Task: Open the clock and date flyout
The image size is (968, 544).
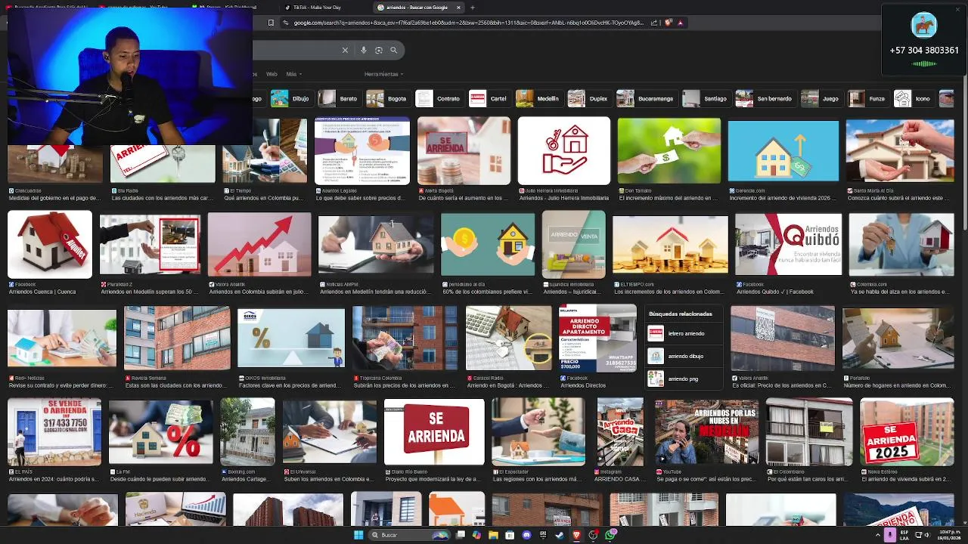Action: pyautogui.click(x=949, y=535)
